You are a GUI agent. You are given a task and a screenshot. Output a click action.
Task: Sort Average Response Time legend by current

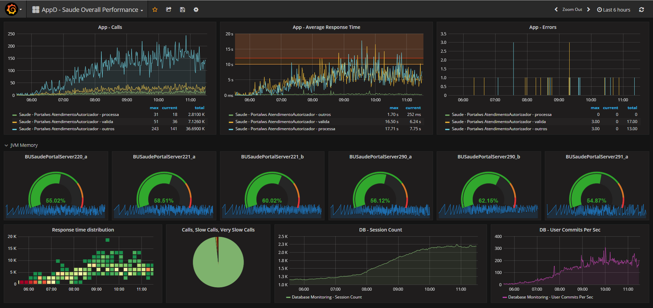click(413, 108)
